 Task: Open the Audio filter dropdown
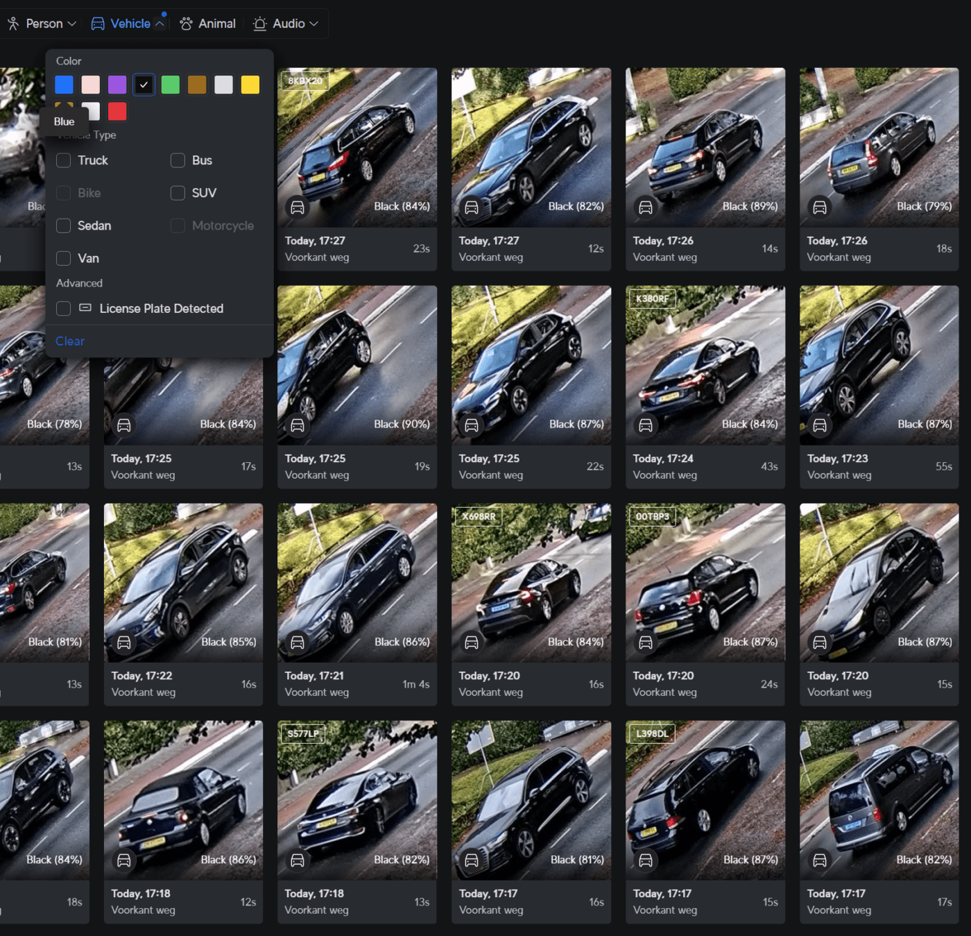pyautogui.click(x=286, y=24)
